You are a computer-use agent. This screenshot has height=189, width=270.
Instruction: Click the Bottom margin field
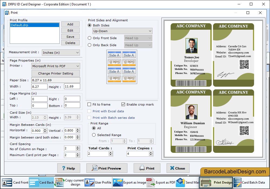click(x=72, y=105)
